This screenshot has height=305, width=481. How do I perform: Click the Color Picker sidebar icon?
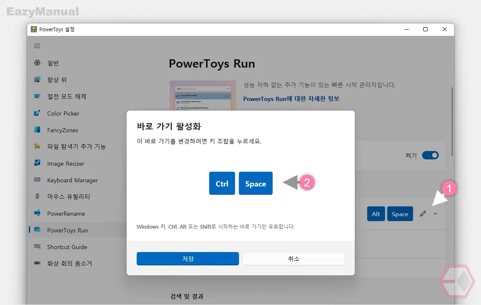click(x=37, y=113)
